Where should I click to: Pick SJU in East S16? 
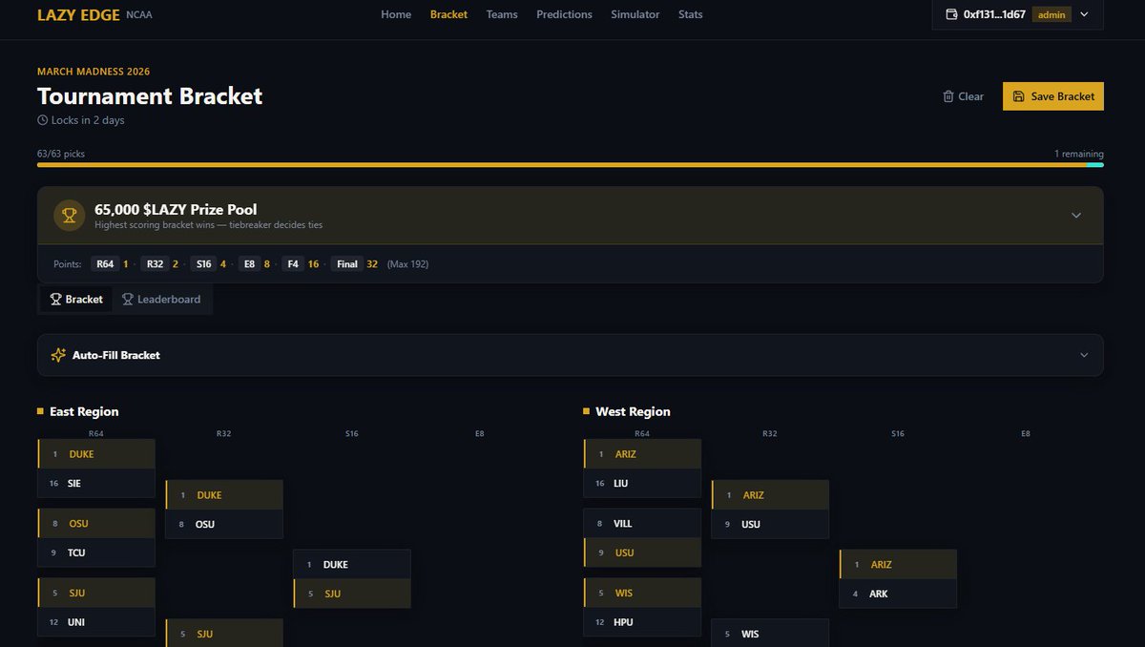(x=352, y=594)
